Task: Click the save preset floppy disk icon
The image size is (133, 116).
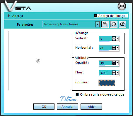Action: tap(105, 24)
